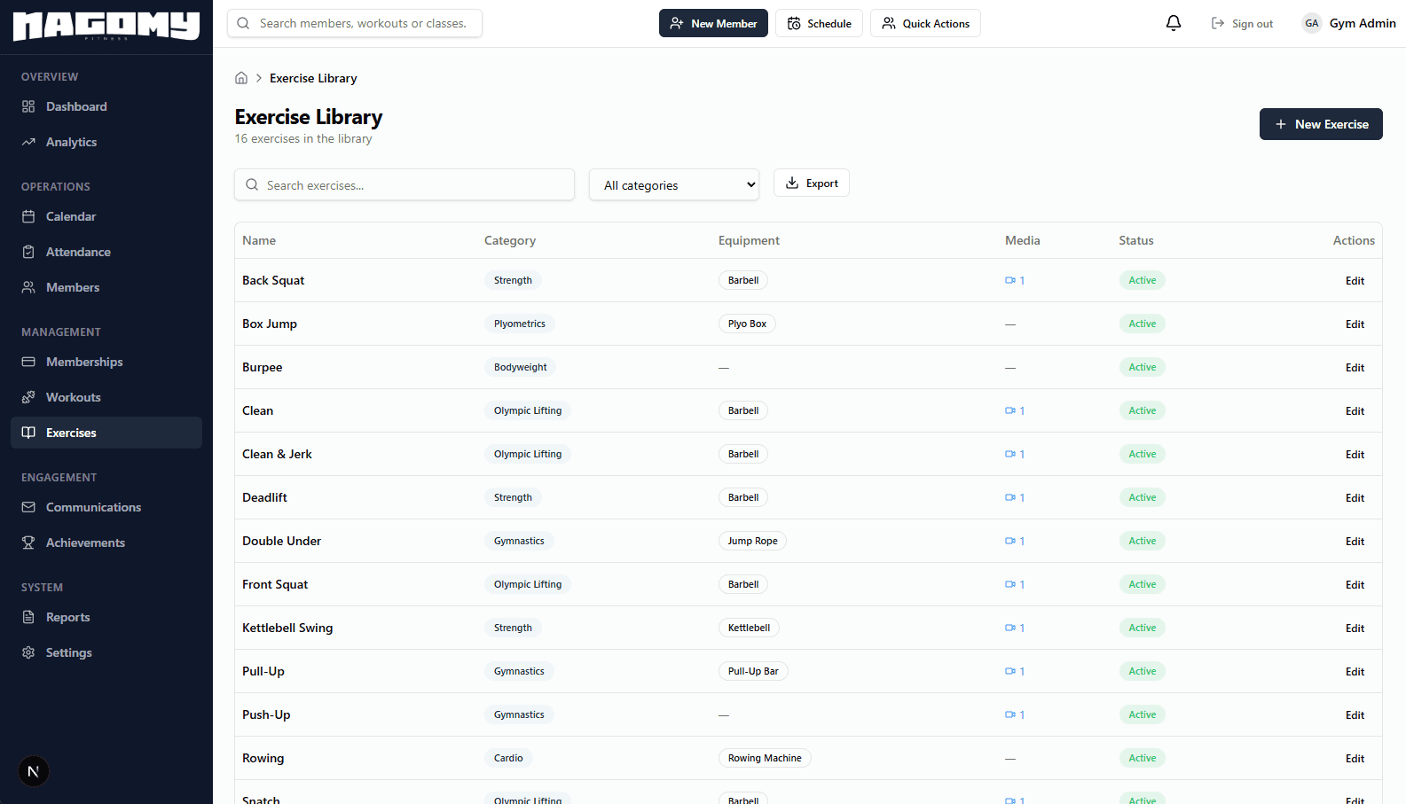Viewport: 1406px width, 804px height.
Task: Click the Pull-Up Bar equipment tag
Action: click(753, 671)
